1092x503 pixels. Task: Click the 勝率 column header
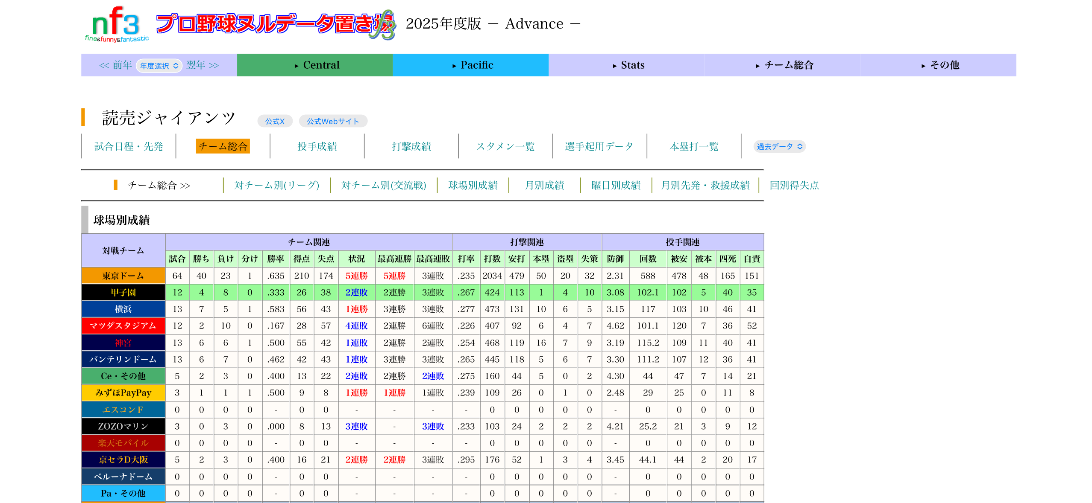276,259
